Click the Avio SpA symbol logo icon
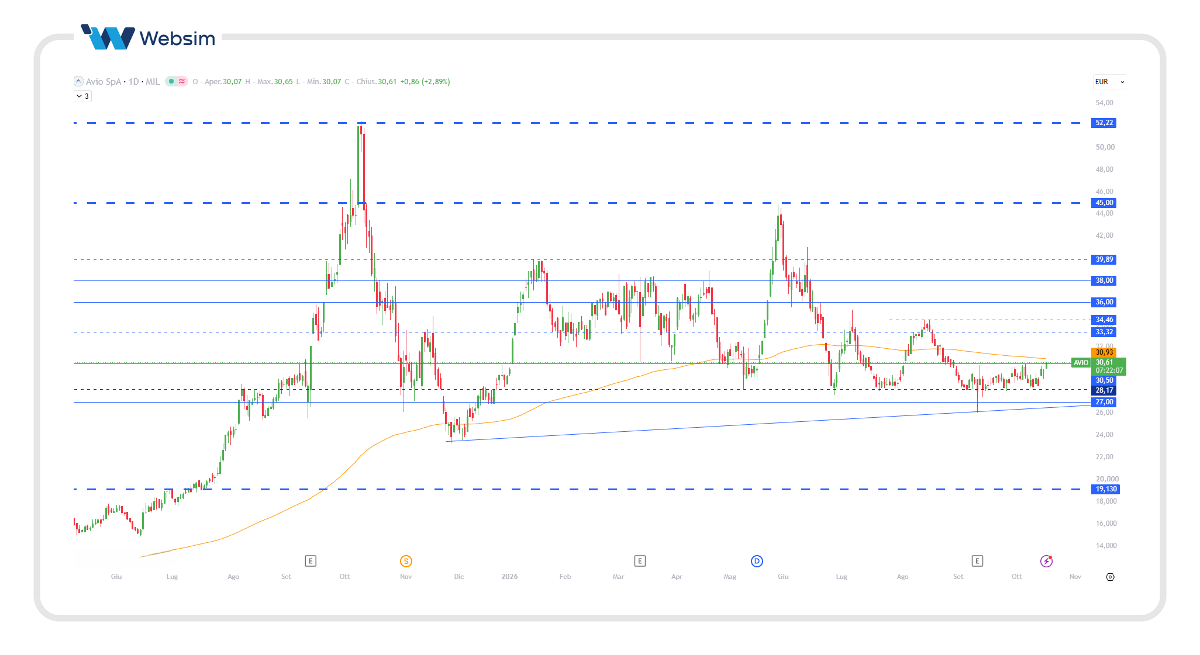 point(78,81)
